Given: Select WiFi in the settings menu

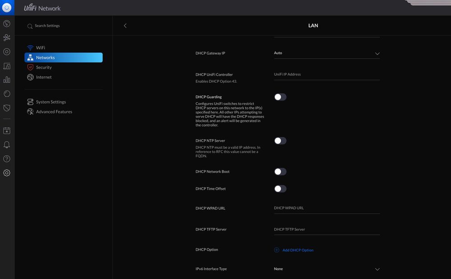Looking at the screenshot, I should click(x=41, y=48).
